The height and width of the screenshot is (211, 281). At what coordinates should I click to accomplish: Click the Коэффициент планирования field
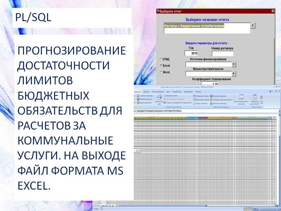click(210, 83)
